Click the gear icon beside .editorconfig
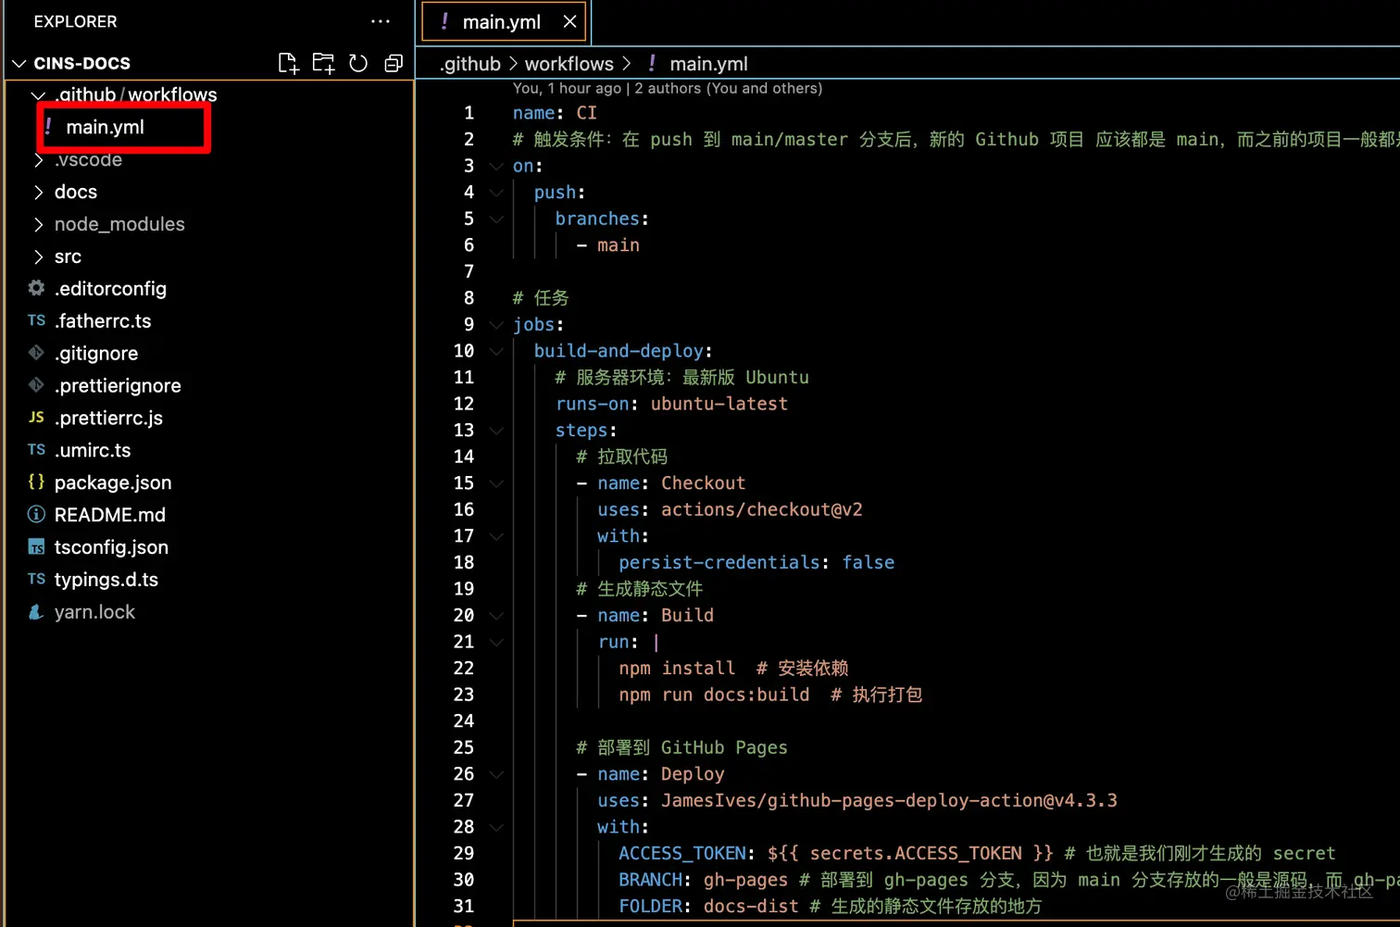This screenshot has height=927, width=1400. pos(36,288)
